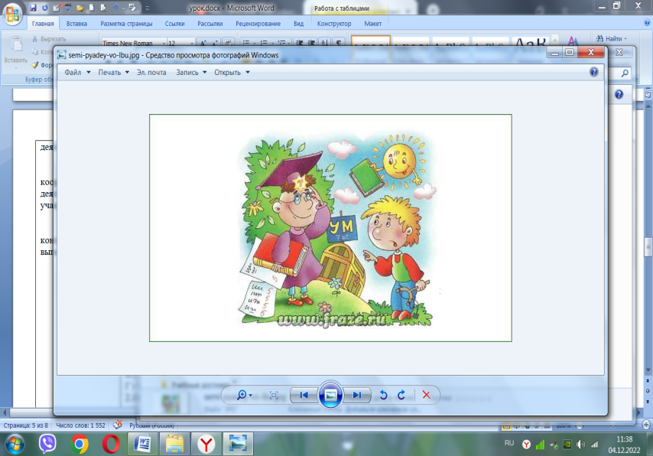This screenshot has height=456, width=653.
Task: Open Photo Viewer help icon
Action: [x=594, y=72]
